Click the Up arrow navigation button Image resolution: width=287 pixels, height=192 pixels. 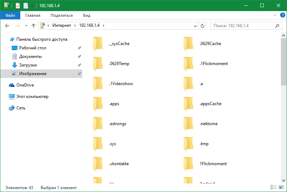(34, 26)
